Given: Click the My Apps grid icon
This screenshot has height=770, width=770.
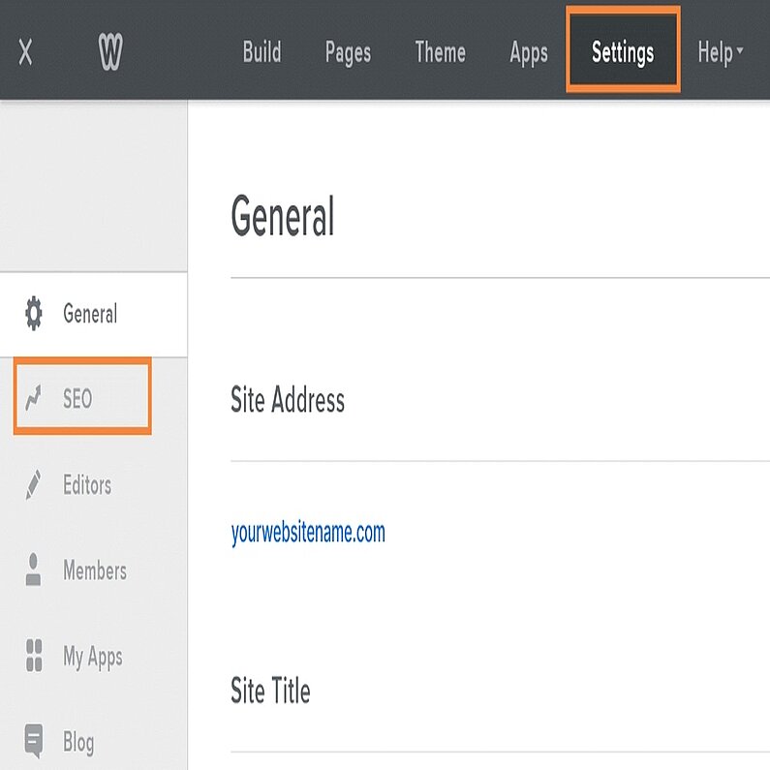Looking at the screenshot, I should (34, 656).
